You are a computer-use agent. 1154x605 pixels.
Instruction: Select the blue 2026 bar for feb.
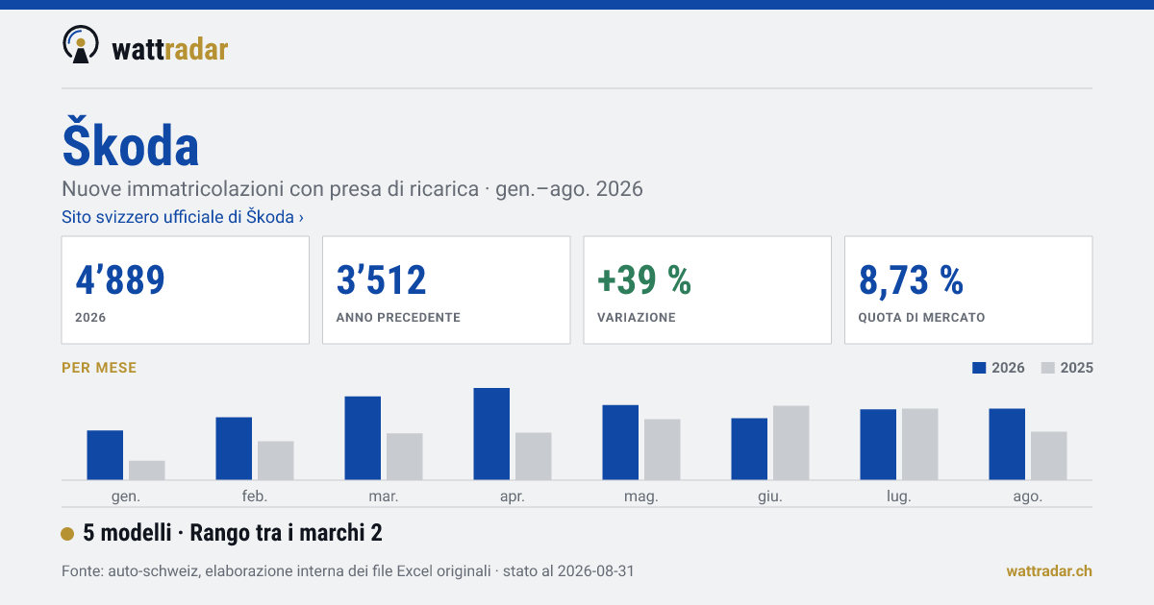234,448
